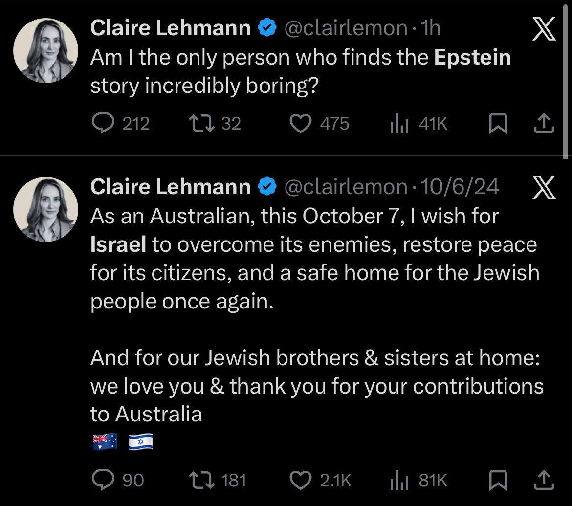The image size is (572, 506).
Task: Bookmark the October 7 tweet
Action: [497, 481]
